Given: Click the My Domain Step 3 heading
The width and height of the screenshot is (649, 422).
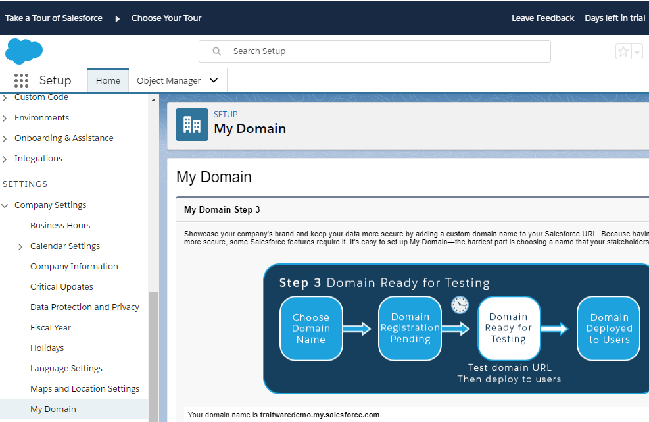Looking at the screenshot, I should click(222, 210).
